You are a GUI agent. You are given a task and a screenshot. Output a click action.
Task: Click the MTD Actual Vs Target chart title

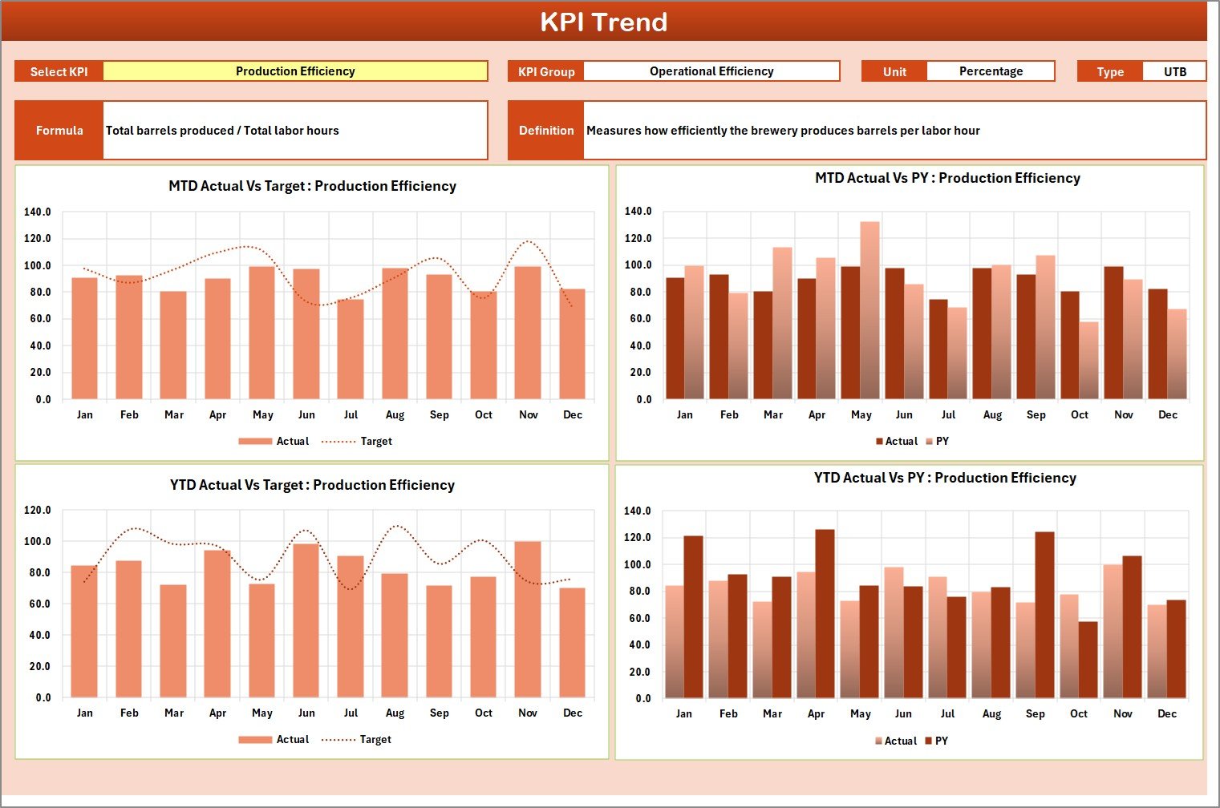[x=311, y=186]
